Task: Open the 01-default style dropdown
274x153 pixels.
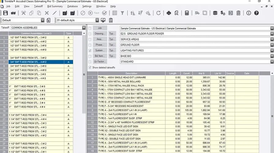Action: pyautogui.click(x=97, y=20)
